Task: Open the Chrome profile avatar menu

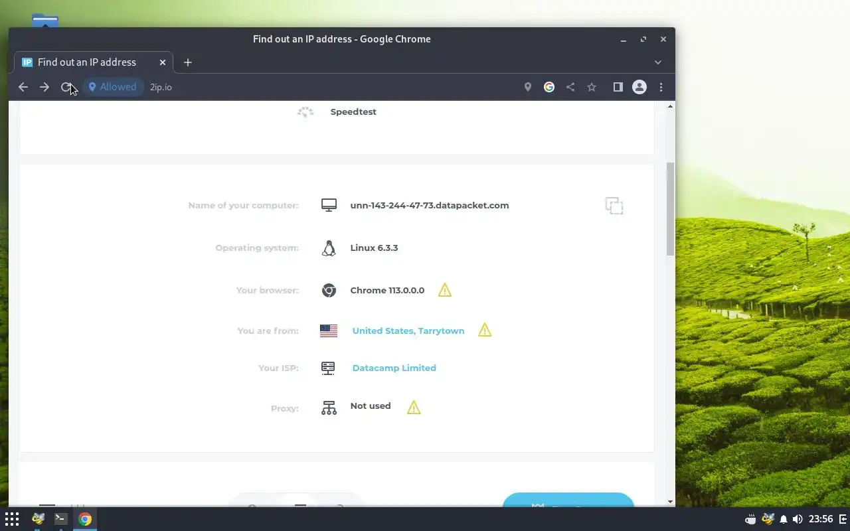Action: pyautogui.click(x=639, y=87)
